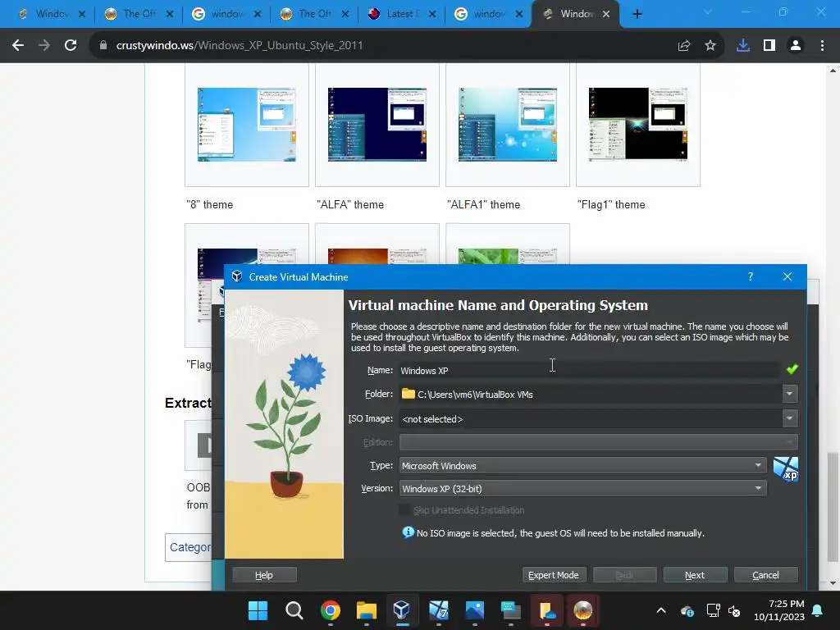Bookmark this page with the star icon

coord(710,46)
